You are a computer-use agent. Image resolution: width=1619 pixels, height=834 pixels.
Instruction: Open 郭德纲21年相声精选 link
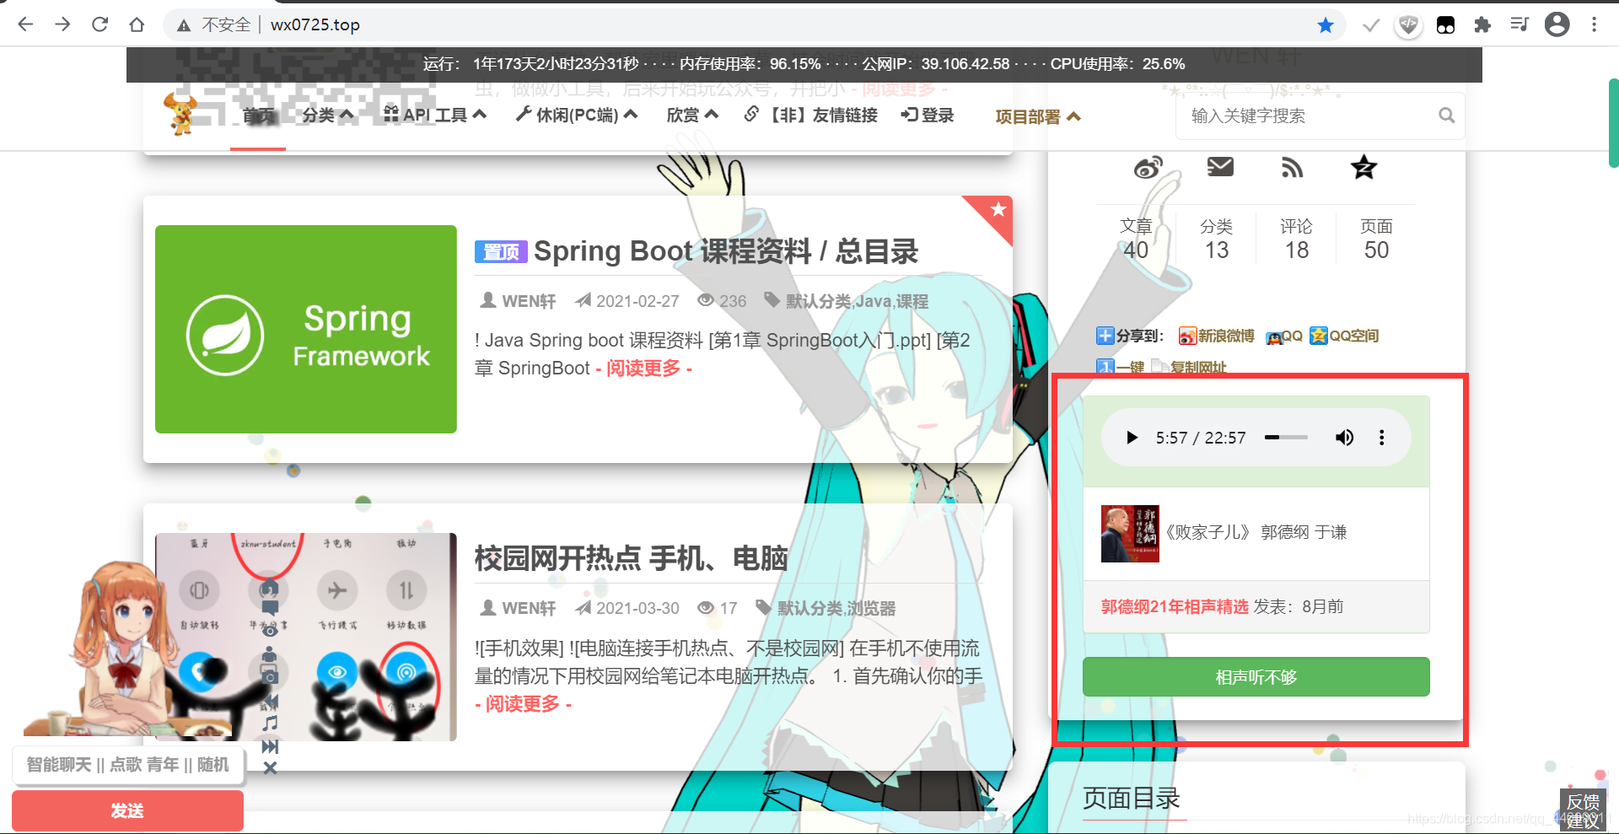coord(1174,606)
